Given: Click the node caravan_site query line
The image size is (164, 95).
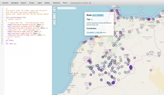Looking at the screenshot, I should (x=26, y=24).
